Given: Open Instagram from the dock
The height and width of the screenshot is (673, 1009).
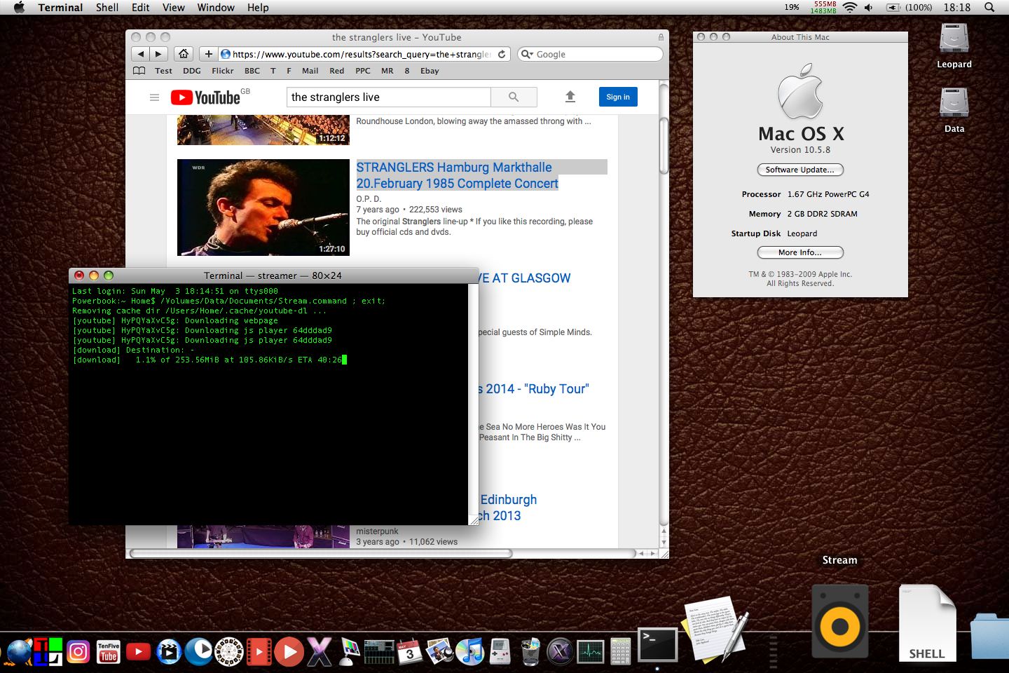Looking at the screenshot, I should (78, 652).
